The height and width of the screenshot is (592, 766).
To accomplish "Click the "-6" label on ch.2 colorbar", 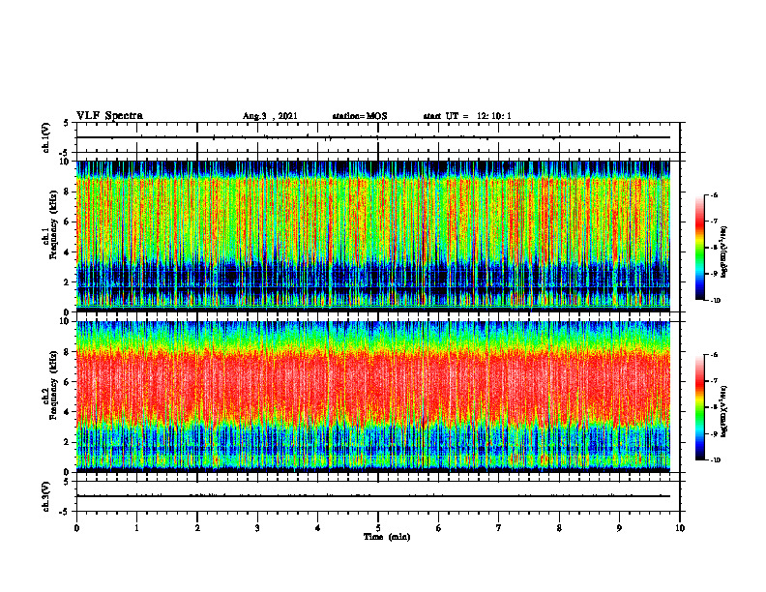I will coord(714,355).
